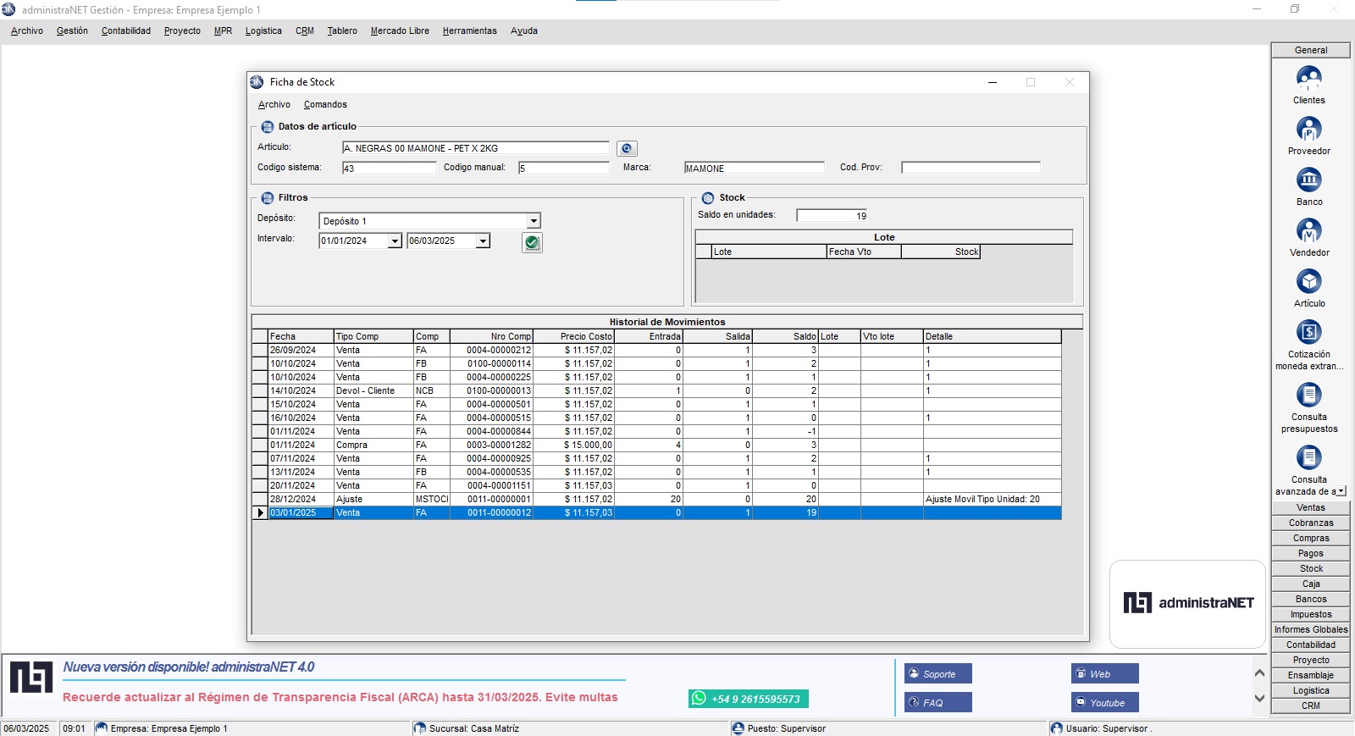Open the start date 01/01/2024 picker
1355x736 pixels.
pyautogui.click(x=395, y=241)
